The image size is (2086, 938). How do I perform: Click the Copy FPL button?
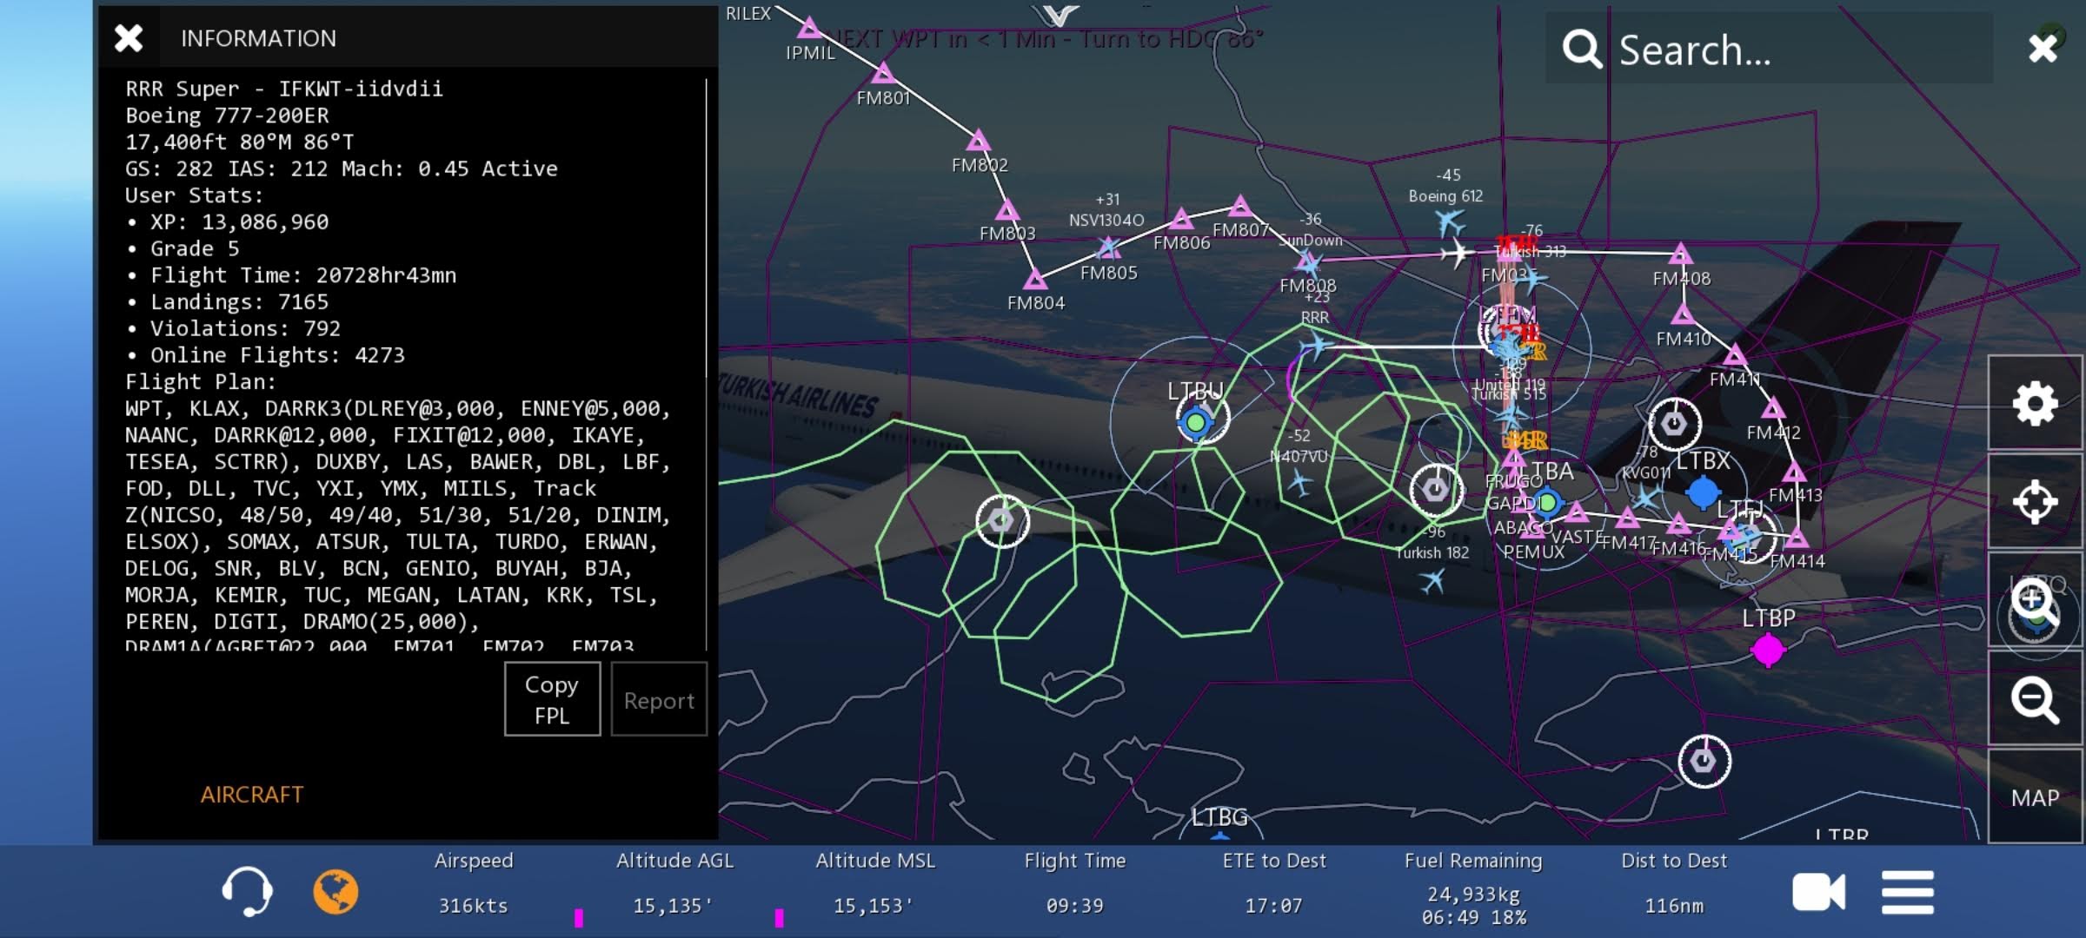point(552,699)
